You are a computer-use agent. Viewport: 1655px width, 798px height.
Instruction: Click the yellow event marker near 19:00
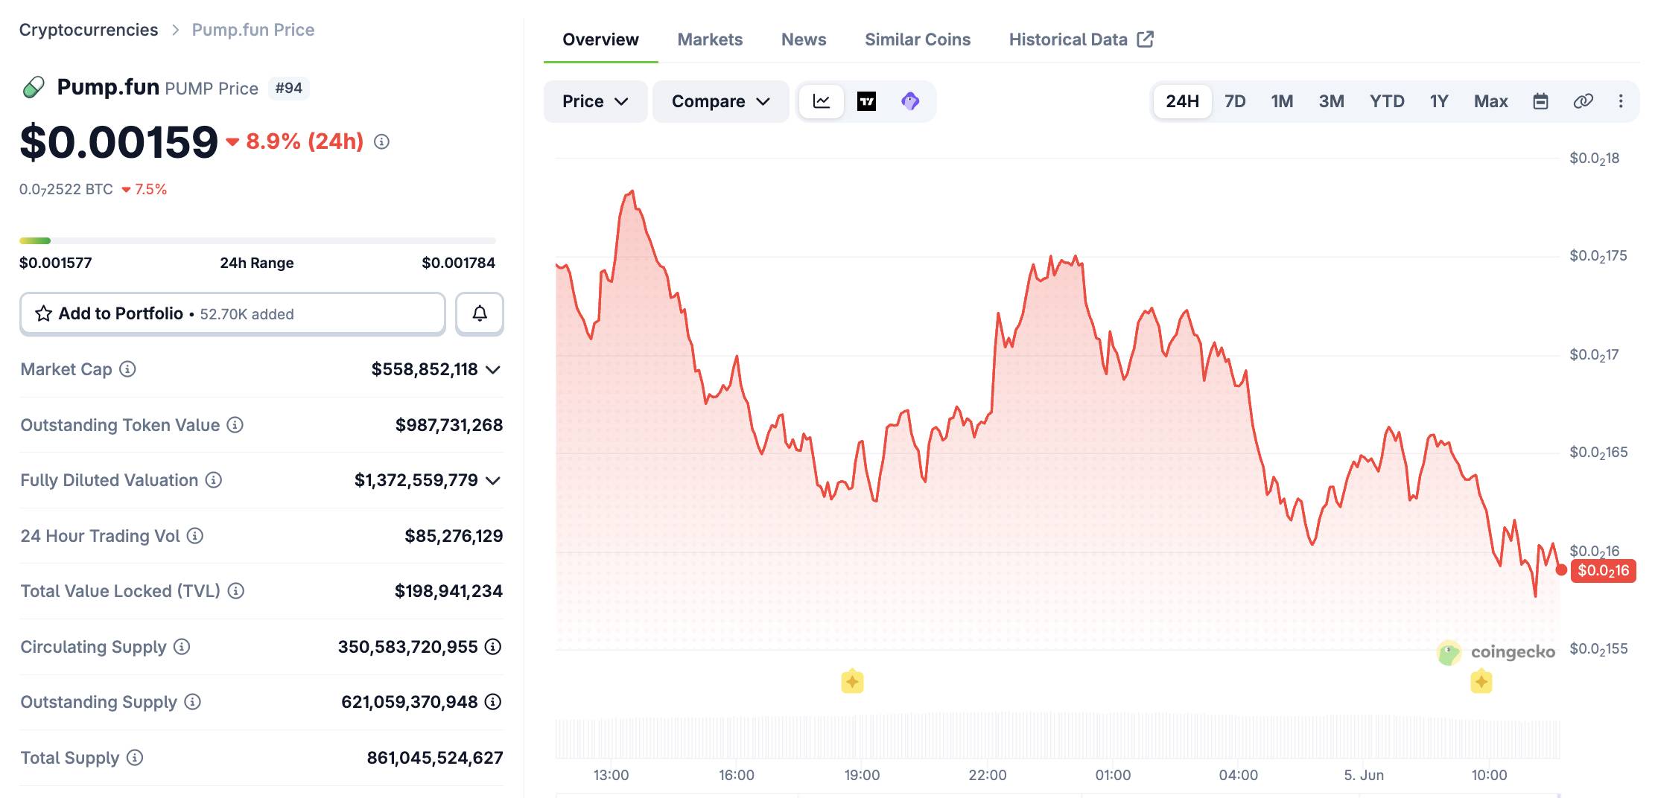point(852,681)
